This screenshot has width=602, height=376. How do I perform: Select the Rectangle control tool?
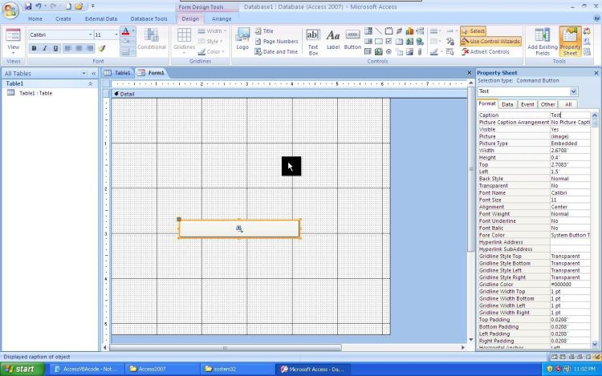pos(379,41)
